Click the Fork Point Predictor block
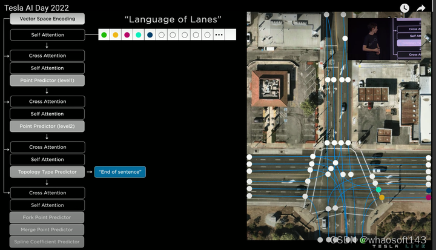Image resolution: width=436 pixels, height=250 pixels. [x=47, y=217]
